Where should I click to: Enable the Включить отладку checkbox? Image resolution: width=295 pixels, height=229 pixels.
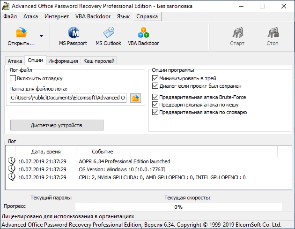[x=13, y=78]
